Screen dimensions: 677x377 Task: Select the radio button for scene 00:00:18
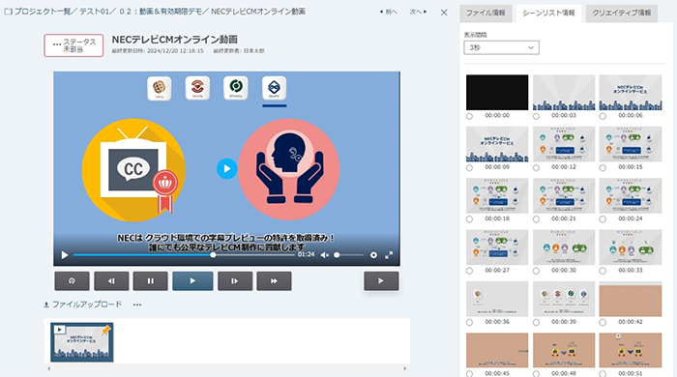click(x=469, y=219)
